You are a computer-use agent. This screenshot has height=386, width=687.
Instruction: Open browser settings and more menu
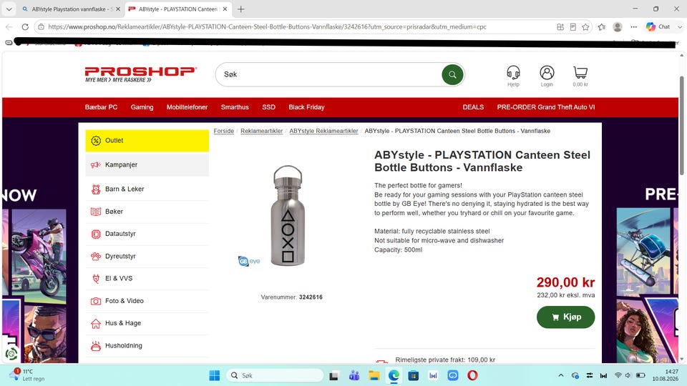pyautogui.click(x=633, y=26)
